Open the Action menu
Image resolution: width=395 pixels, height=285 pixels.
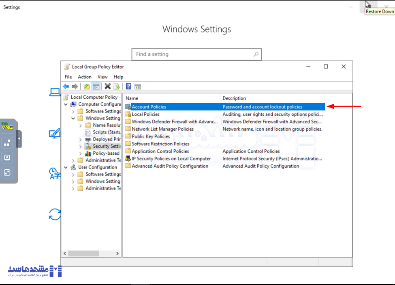pos(84,77)
